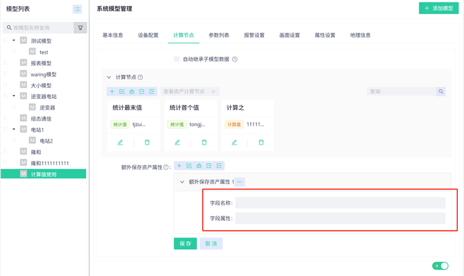Click the third icon in 计算节点 toolbar
464x276 pixels.
coord(132,91)
